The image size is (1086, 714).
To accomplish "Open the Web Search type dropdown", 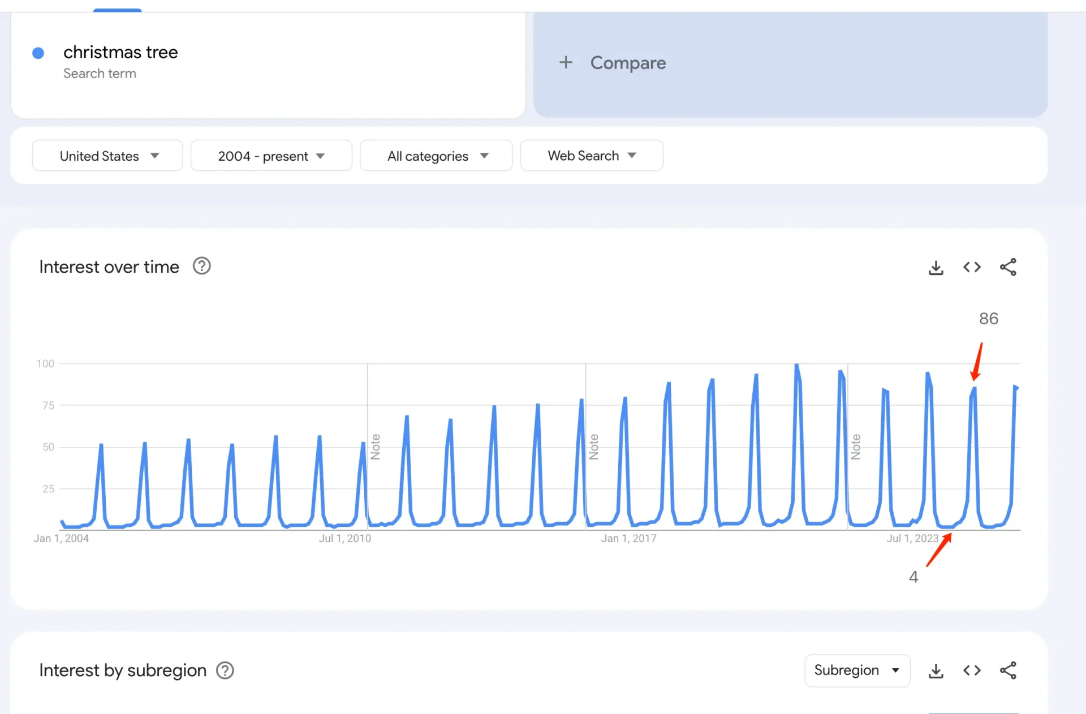I will point(592,156).
